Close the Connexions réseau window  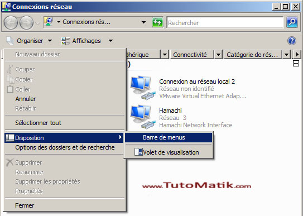click(x=296, y=7)
